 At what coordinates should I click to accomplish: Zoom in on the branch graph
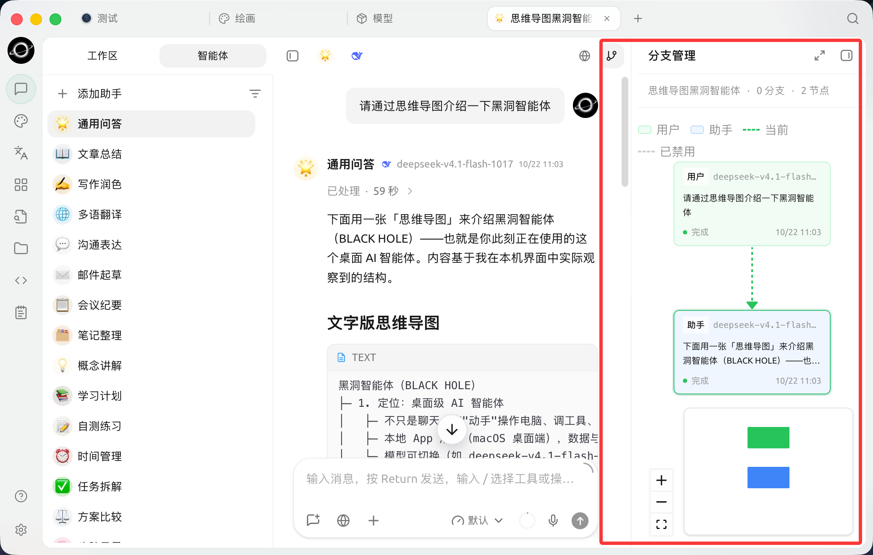tap(661, 480)
